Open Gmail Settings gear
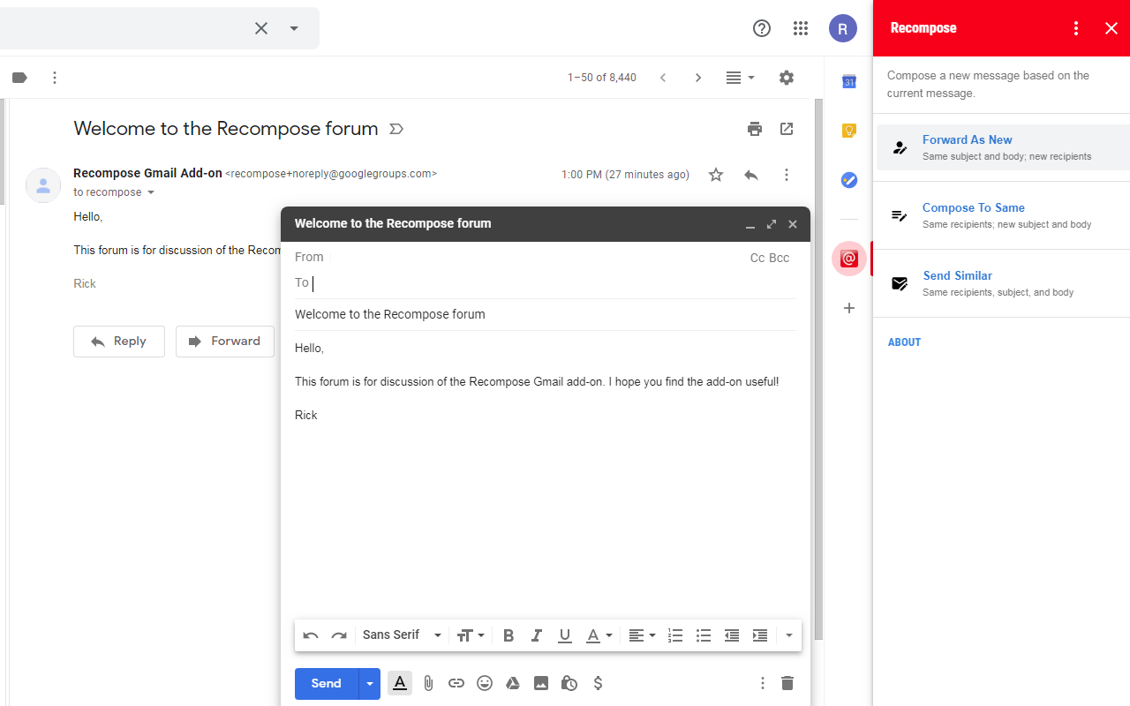The image size is (1130, 706). click(787, 78)
